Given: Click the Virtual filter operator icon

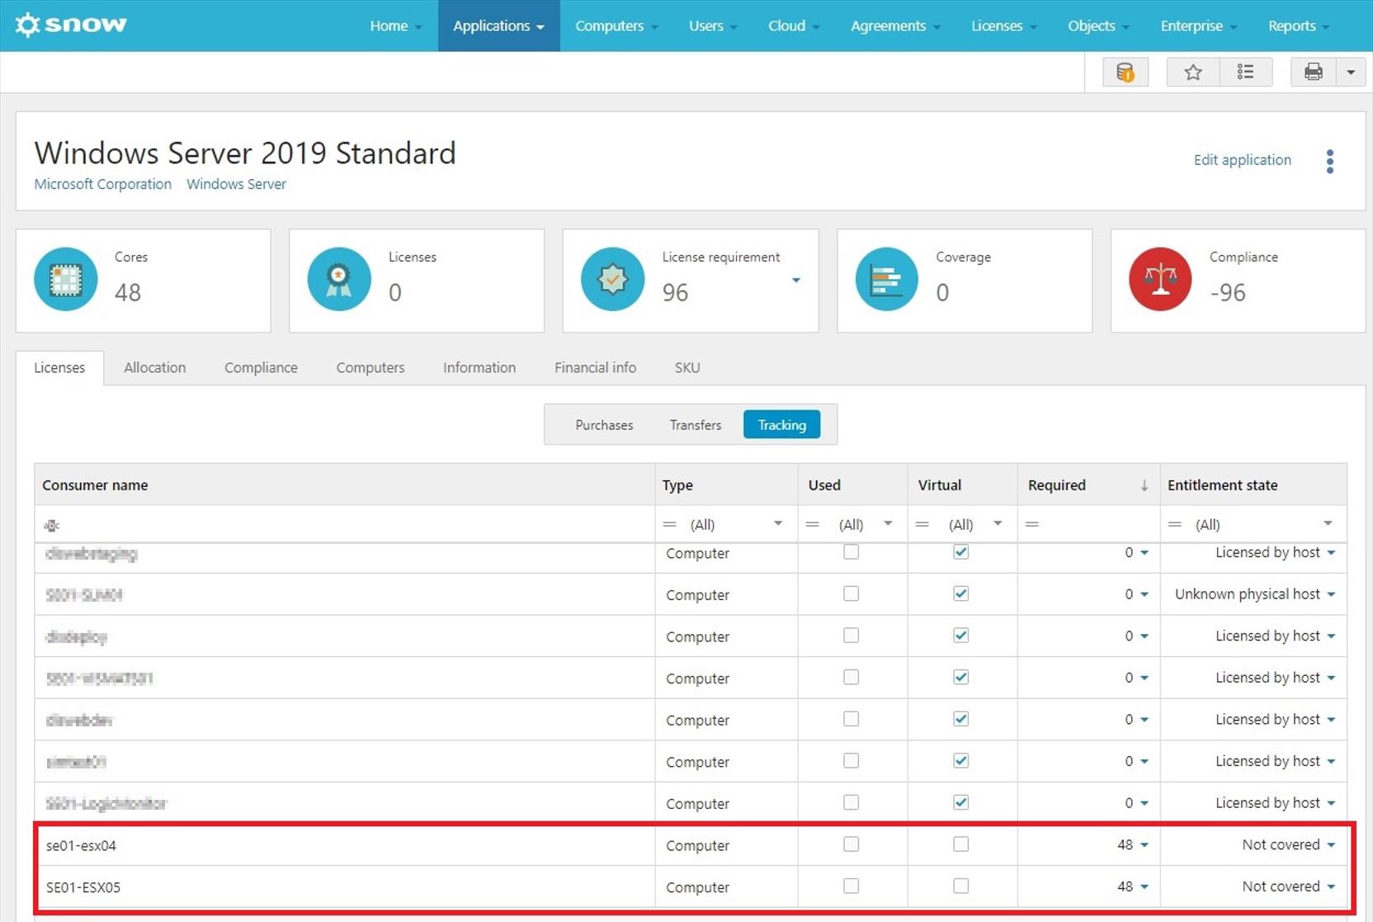Looking at the screenshot, I should point(922,525).
